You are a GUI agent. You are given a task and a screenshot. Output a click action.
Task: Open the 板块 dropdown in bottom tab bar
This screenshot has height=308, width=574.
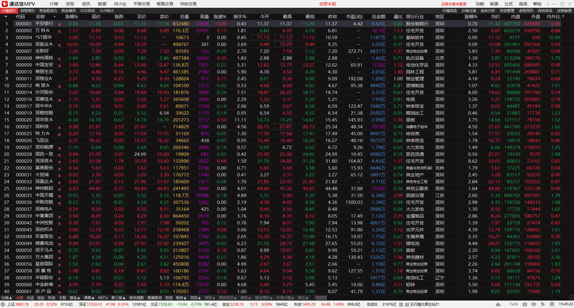(181, 298)
